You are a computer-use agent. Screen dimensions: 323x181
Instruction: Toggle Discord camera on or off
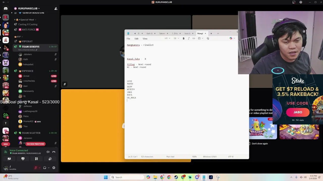coord(9,159)
